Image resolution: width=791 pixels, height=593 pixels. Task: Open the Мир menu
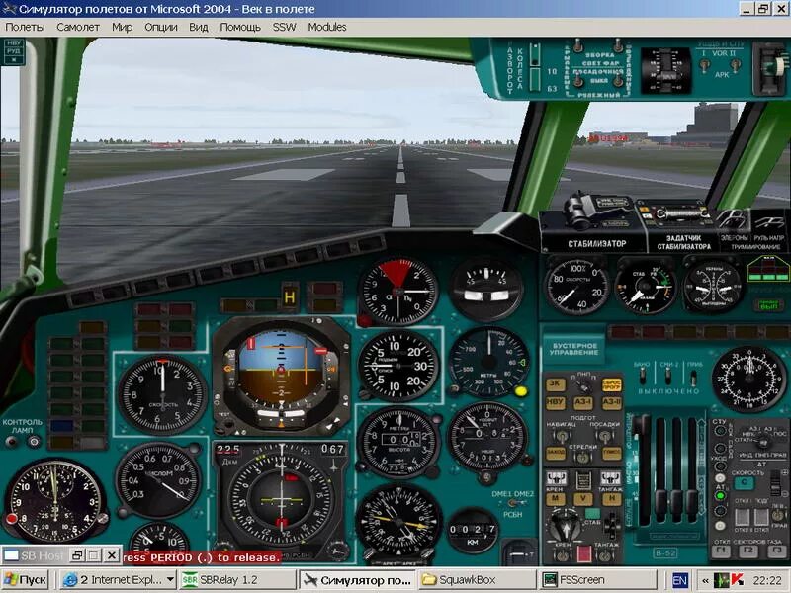[122, 28]
